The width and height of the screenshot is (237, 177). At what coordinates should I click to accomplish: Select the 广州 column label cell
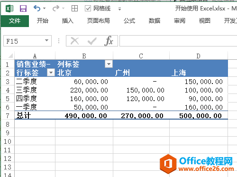141,73
